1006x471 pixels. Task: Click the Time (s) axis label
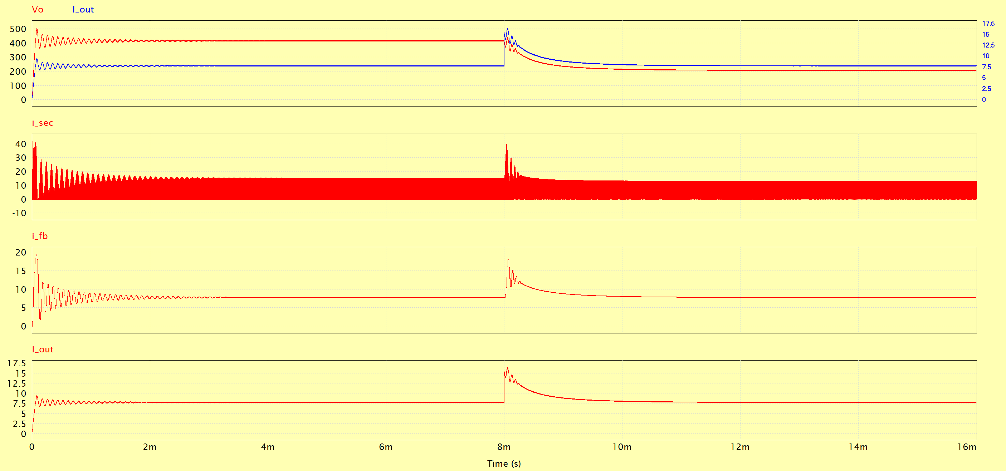tap(504, 463)
